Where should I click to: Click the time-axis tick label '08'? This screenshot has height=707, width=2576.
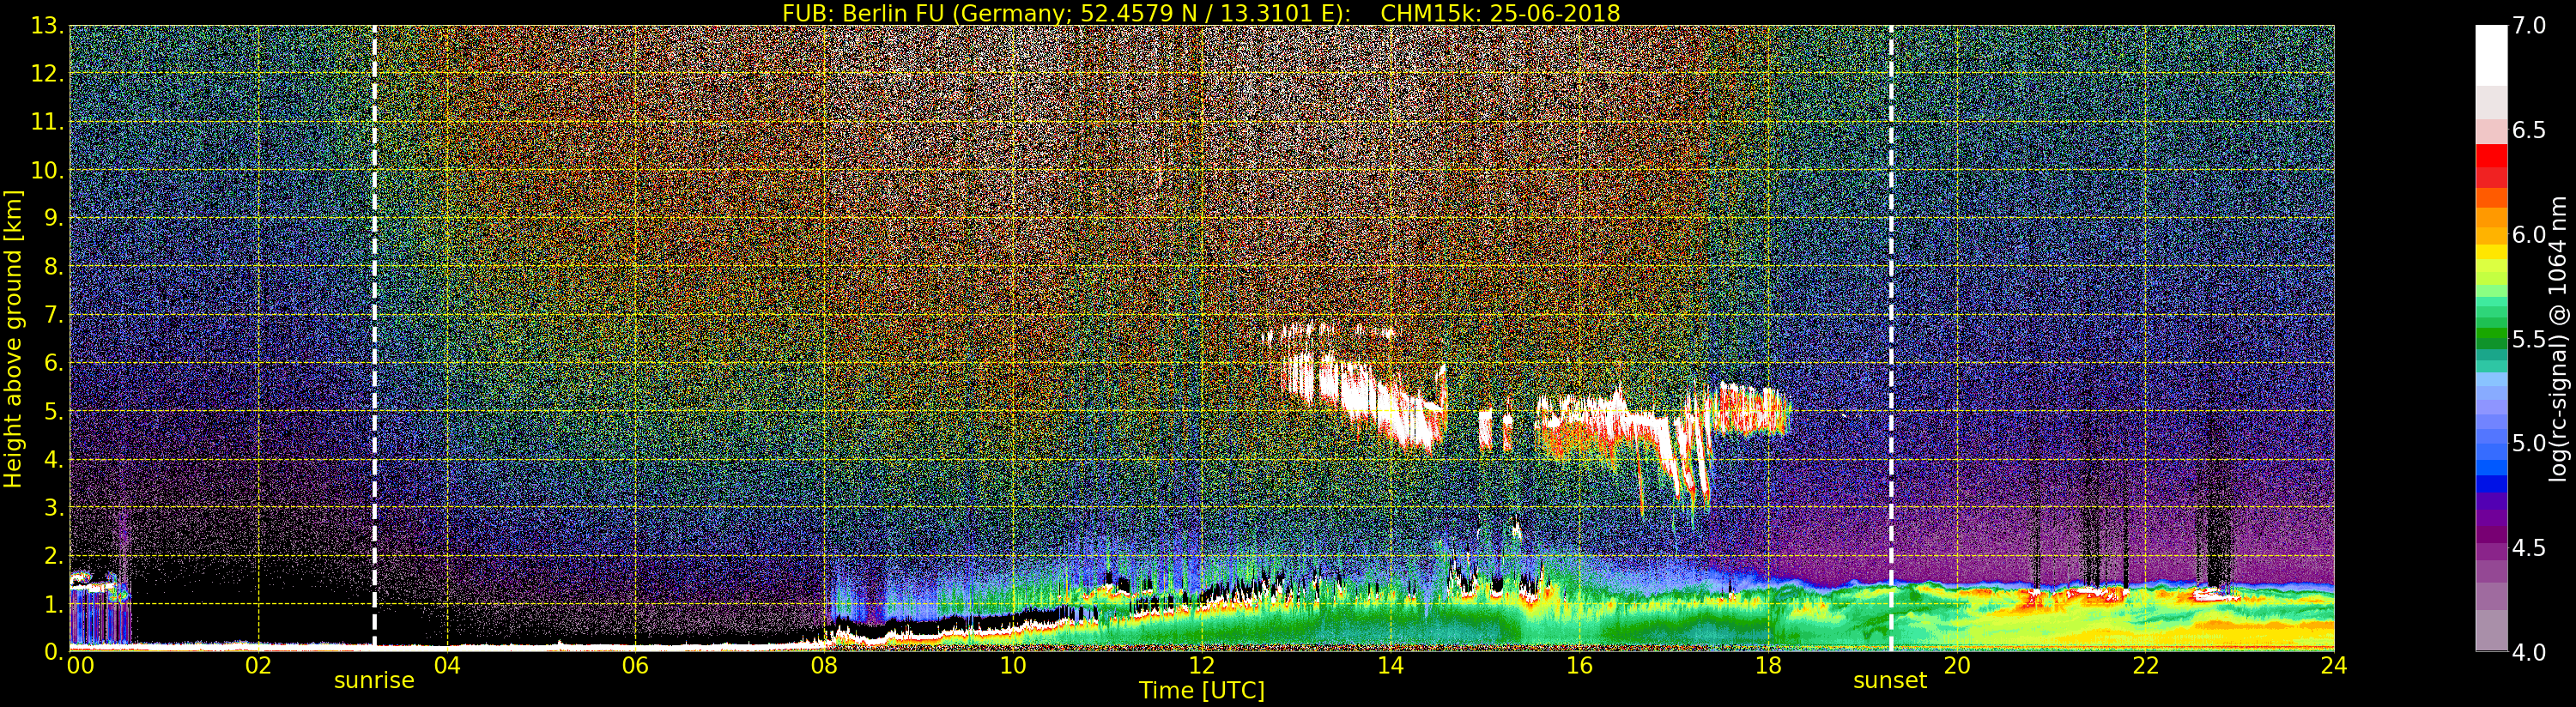(824, 666)
